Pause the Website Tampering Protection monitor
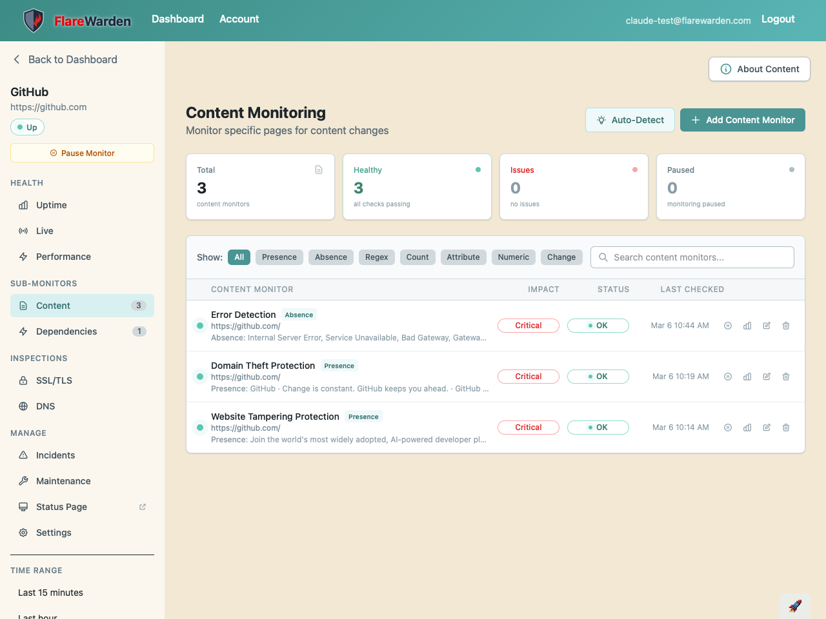This screenshot has height=619, width=826. click(728, 427)
